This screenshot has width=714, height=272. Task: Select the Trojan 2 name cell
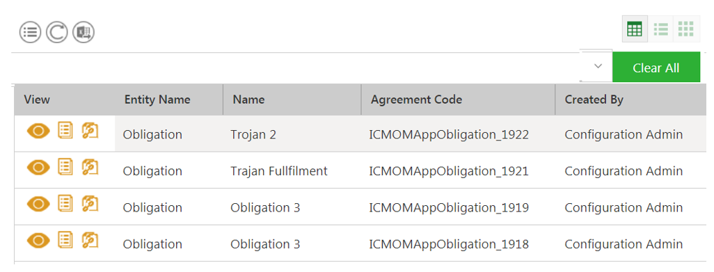coord(253,135)
